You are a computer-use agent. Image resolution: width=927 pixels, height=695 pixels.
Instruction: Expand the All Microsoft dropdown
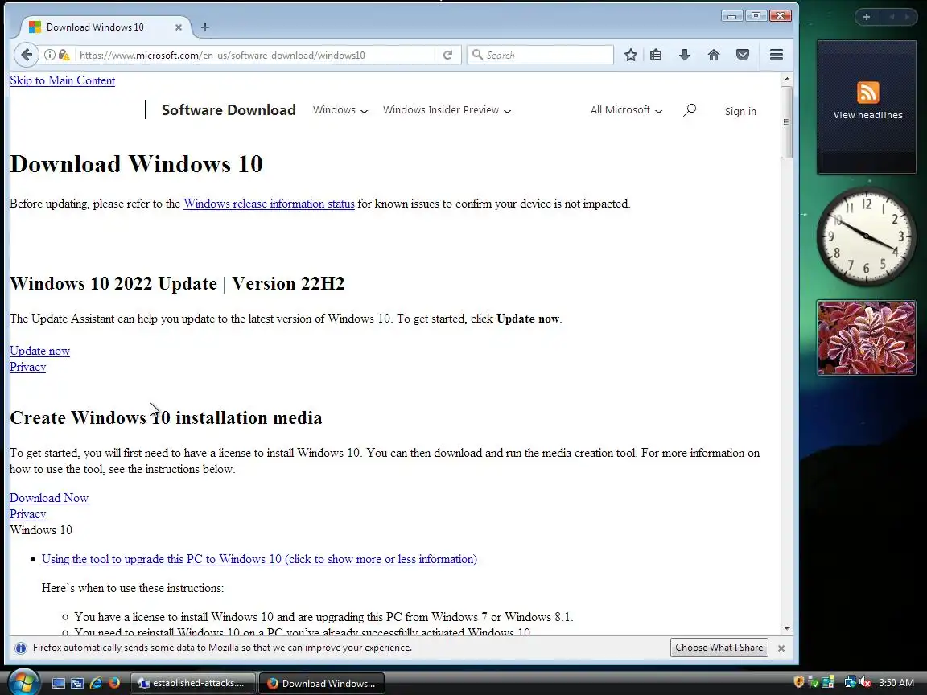click(626, 110)
